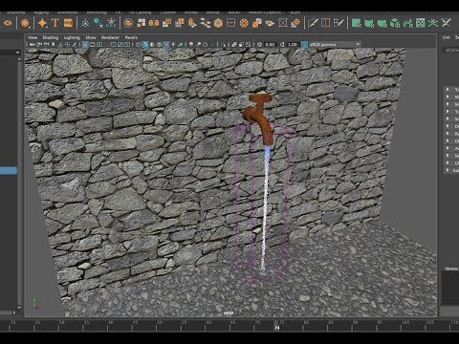Click the green curved arrow shelf icon
Viewport: 459px width, 344px height.
tap(407, 23)
